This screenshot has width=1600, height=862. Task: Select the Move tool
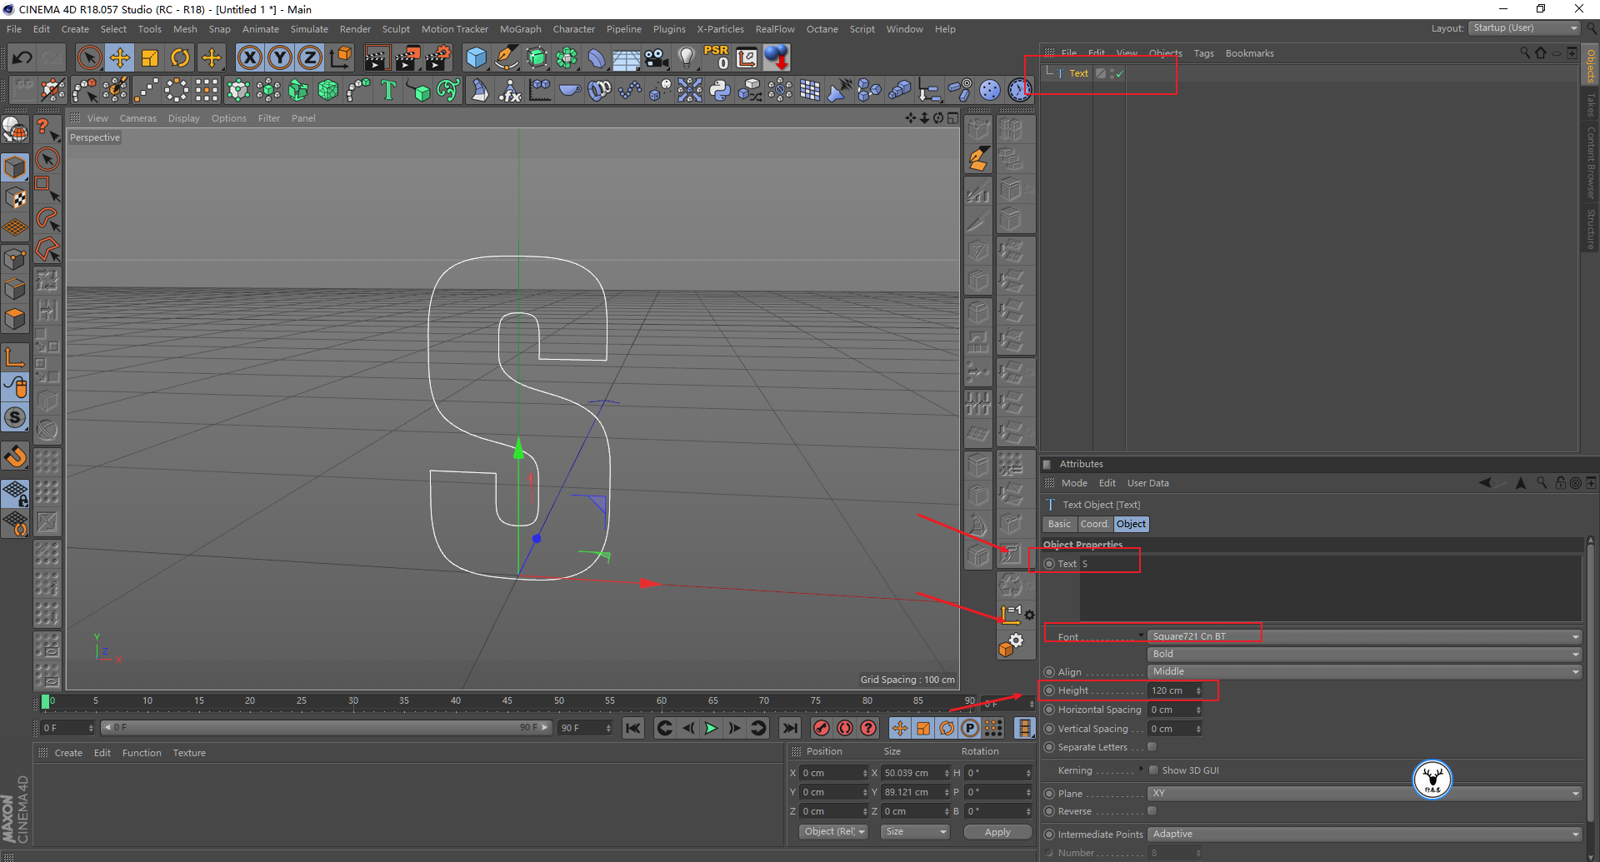[x=120, y=57]
